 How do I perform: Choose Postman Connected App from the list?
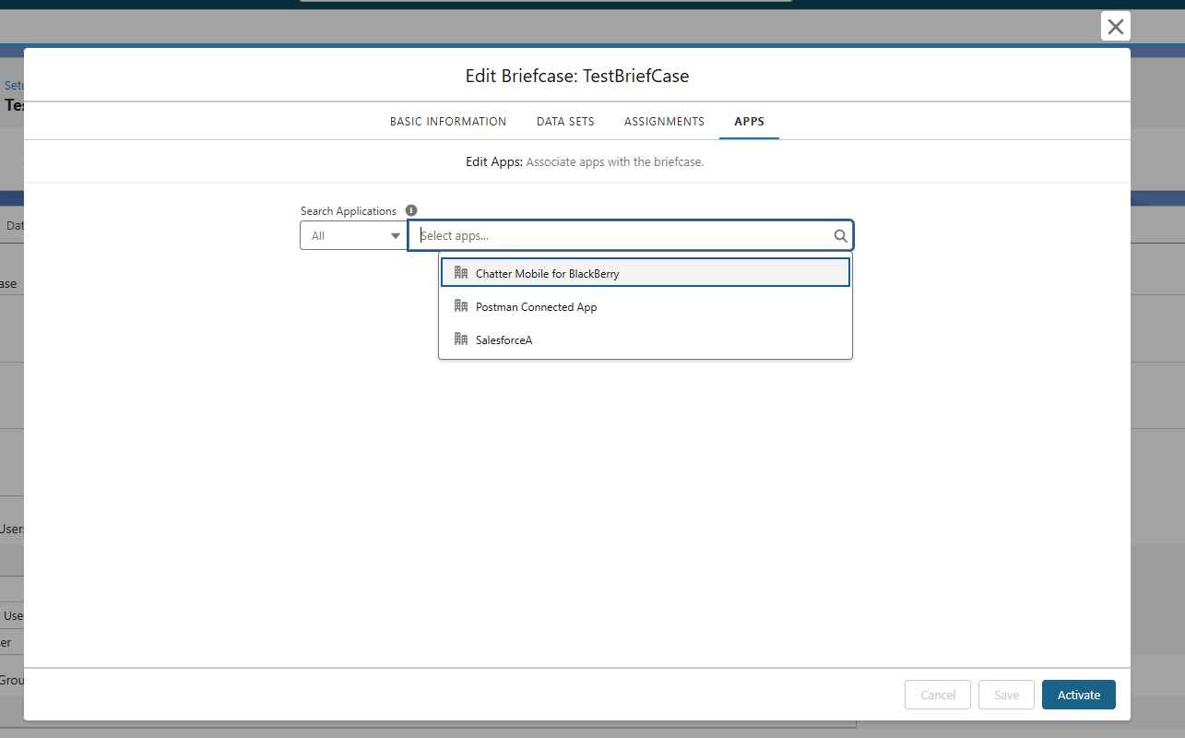[536, 307]
